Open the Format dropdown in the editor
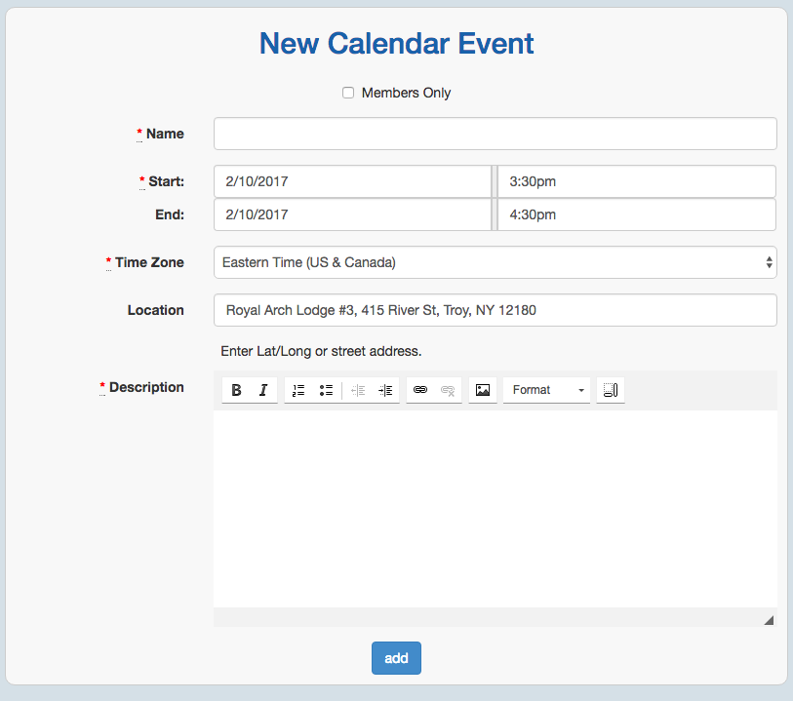The image size is (793, 701). [546, 390]
